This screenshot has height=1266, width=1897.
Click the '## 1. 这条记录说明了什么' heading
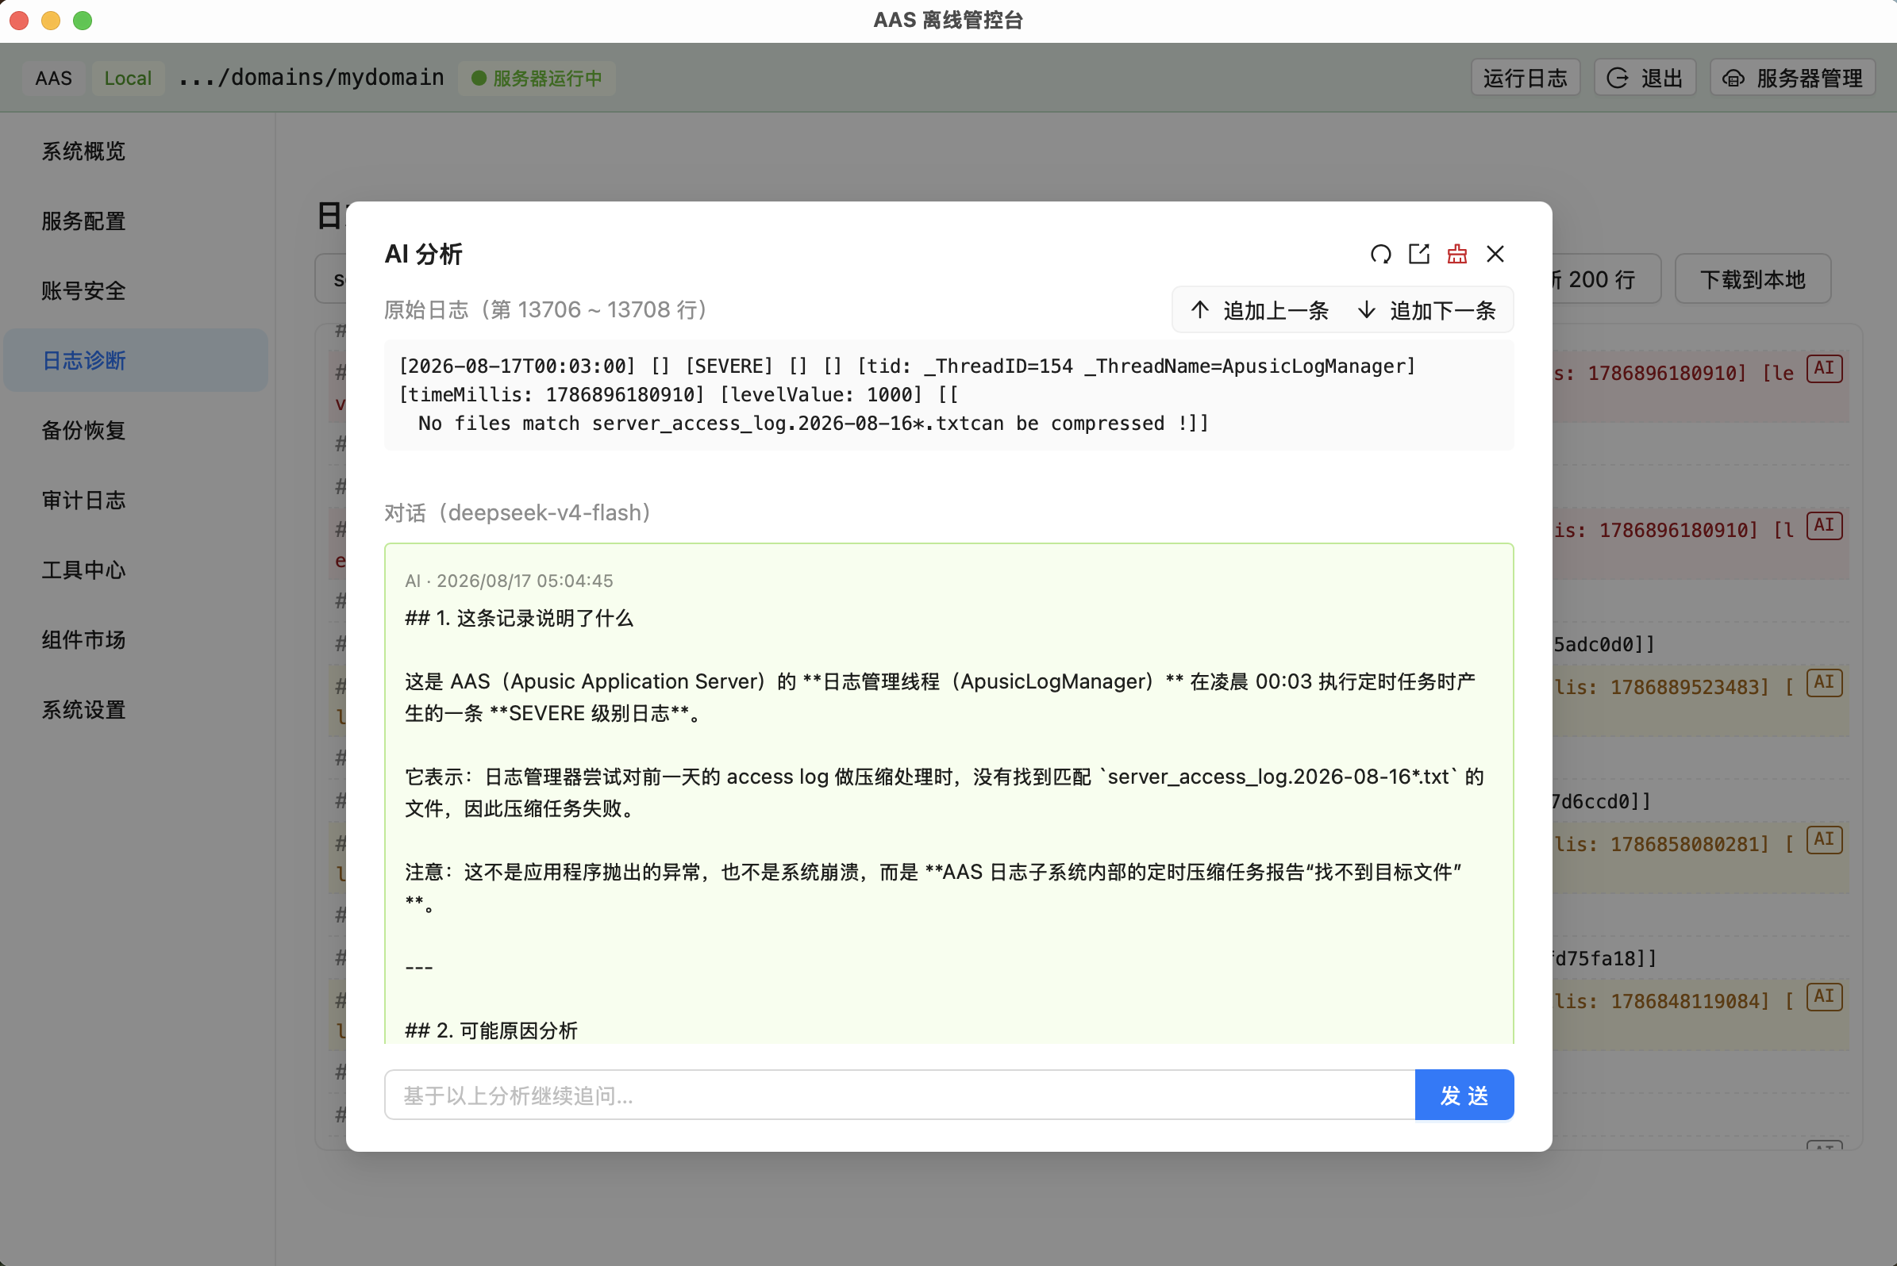[x=520, y=619]
